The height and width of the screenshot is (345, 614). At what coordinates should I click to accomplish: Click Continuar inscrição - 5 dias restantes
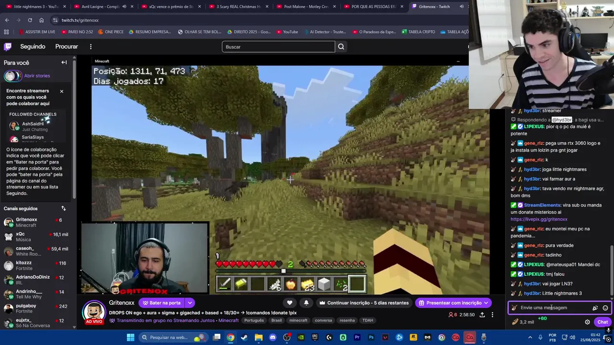364,303
